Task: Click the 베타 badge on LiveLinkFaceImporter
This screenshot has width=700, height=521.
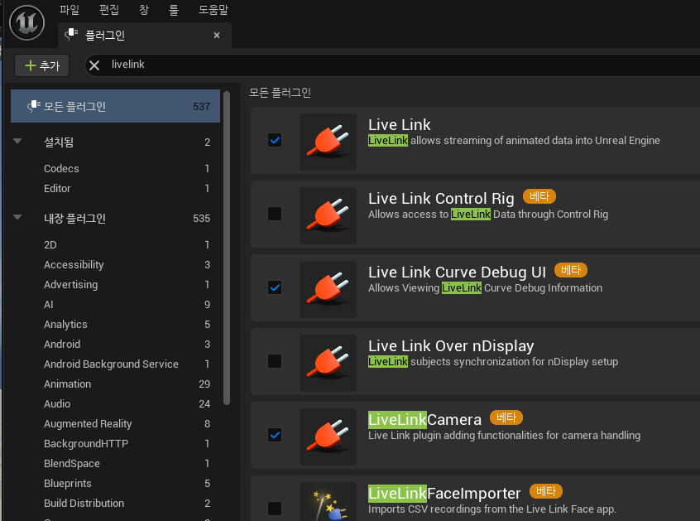Action: [545, 491]
